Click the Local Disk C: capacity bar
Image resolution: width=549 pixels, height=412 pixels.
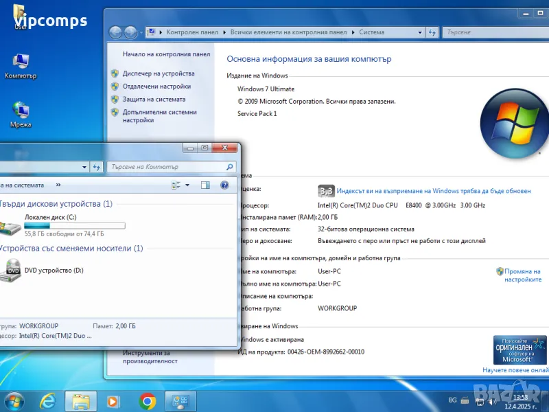point(74,225)
